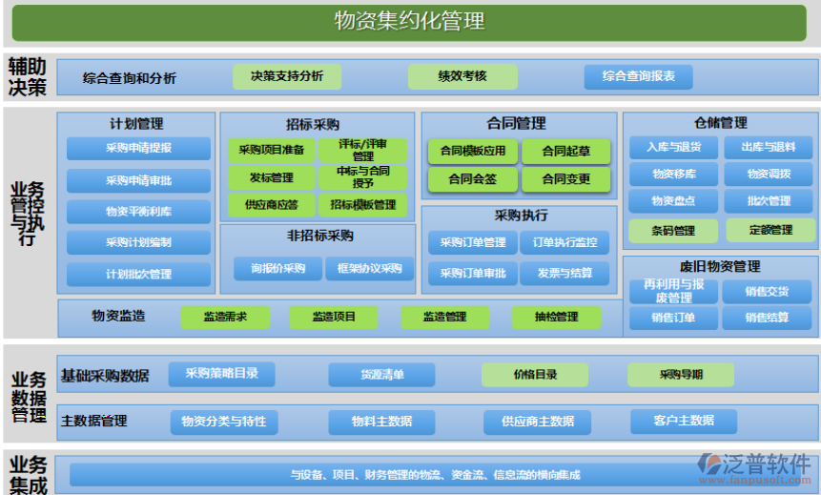Click the 计划管理 section title

click(136, 124)
